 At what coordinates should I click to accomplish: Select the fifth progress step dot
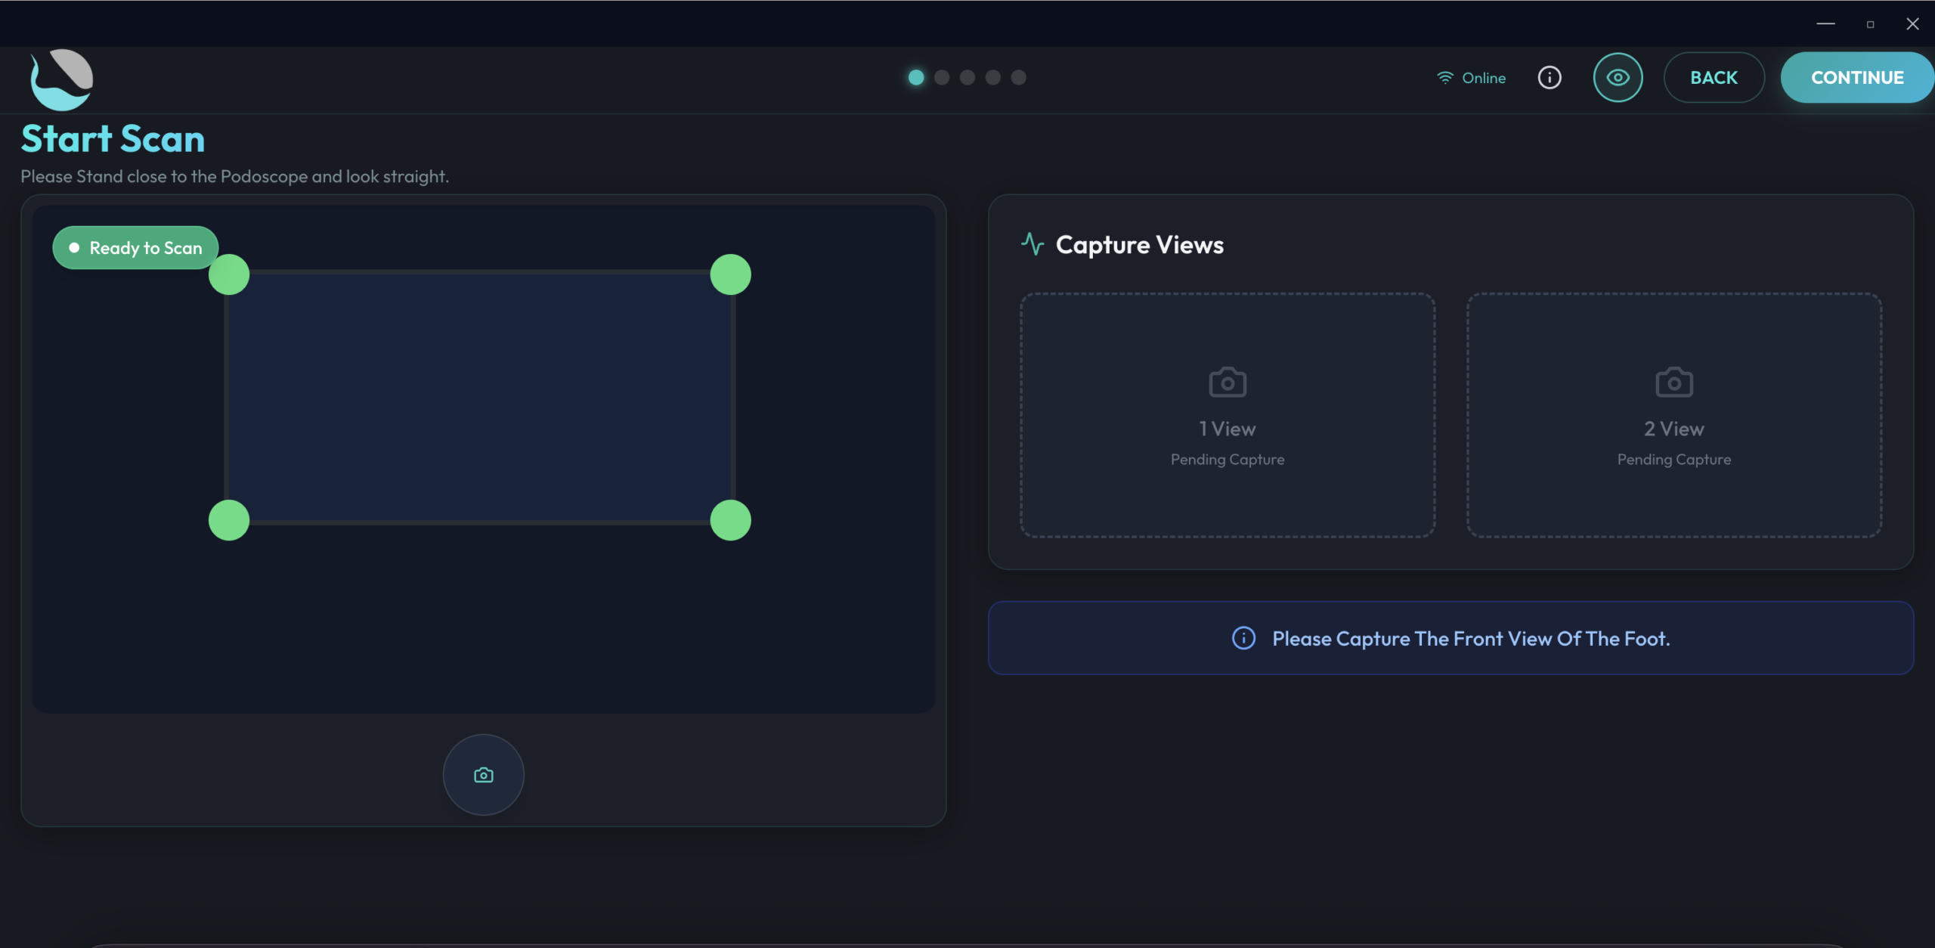click(x=1019, y=78)
